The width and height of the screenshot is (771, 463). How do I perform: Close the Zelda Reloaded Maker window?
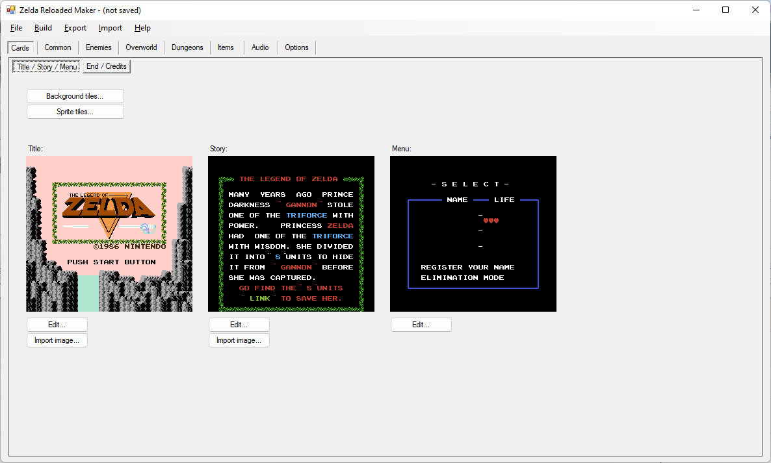(x=755, y=10)
